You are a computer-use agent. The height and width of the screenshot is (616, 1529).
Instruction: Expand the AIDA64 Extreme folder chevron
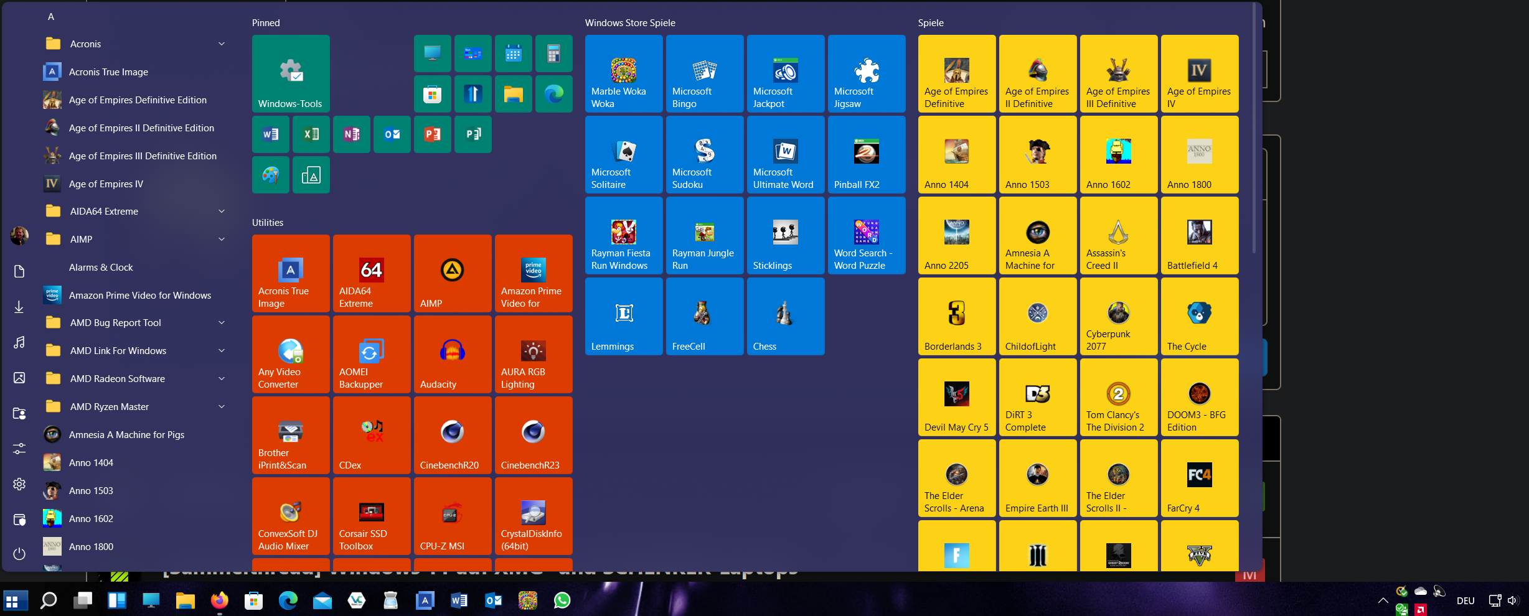222,211
